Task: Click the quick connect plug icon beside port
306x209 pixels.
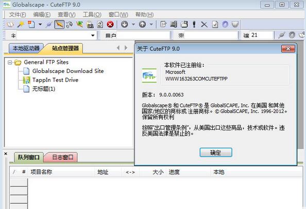Action: pyautogui.click(x=281, y=35)
